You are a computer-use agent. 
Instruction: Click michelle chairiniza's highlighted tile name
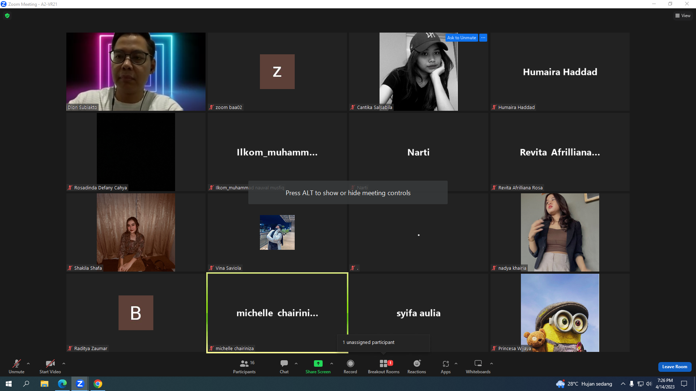(x=277, y=313)
